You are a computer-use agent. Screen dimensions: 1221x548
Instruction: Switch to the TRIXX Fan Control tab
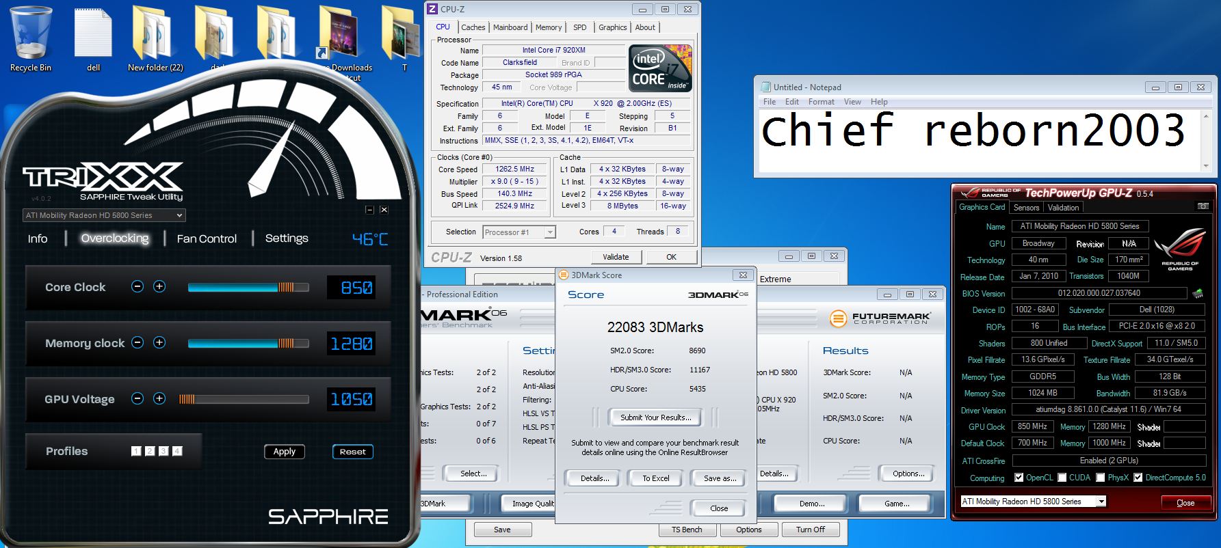click(x=207, y=238)
